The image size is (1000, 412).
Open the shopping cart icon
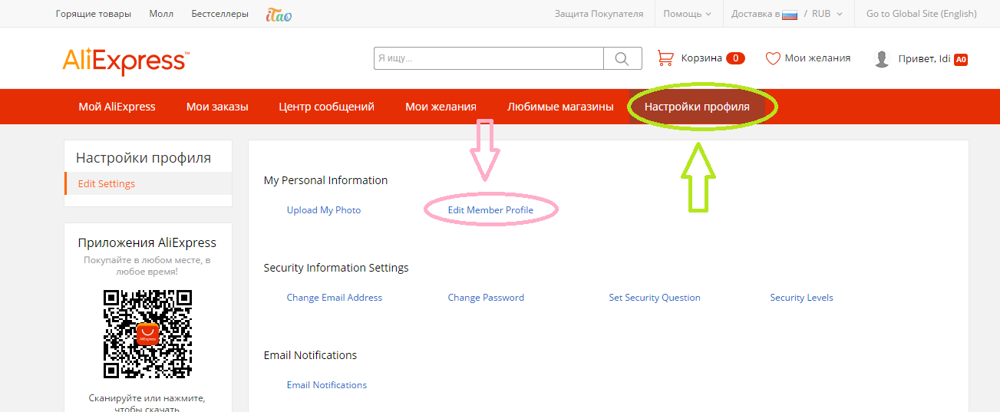click(x=665, y=58)
